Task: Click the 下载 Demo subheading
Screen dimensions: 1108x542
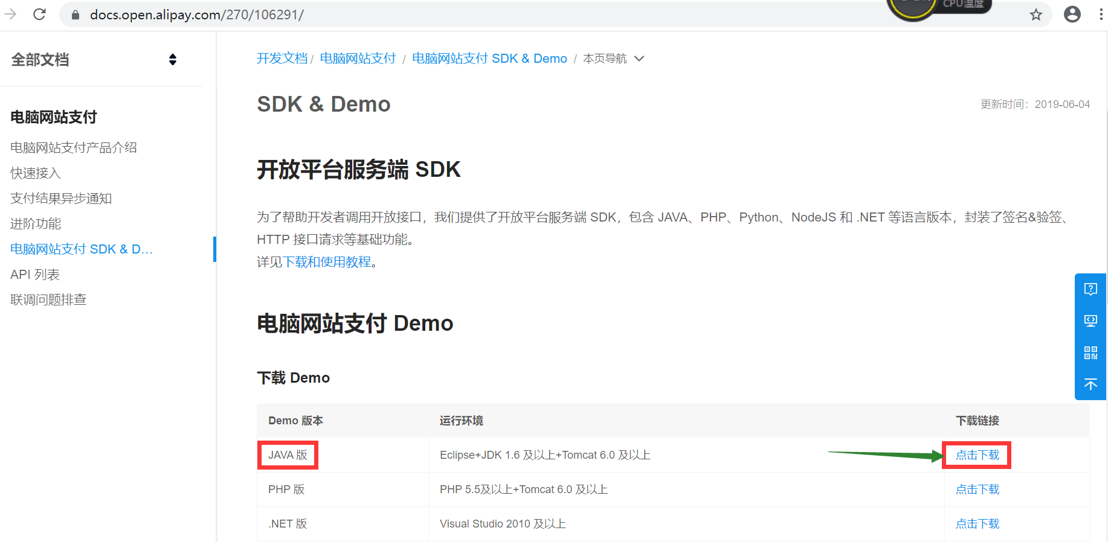Action: tap(294, 378)
